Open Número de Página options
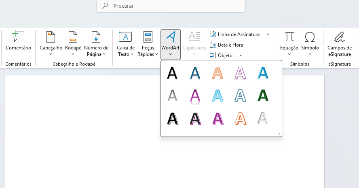 point(96,44)
